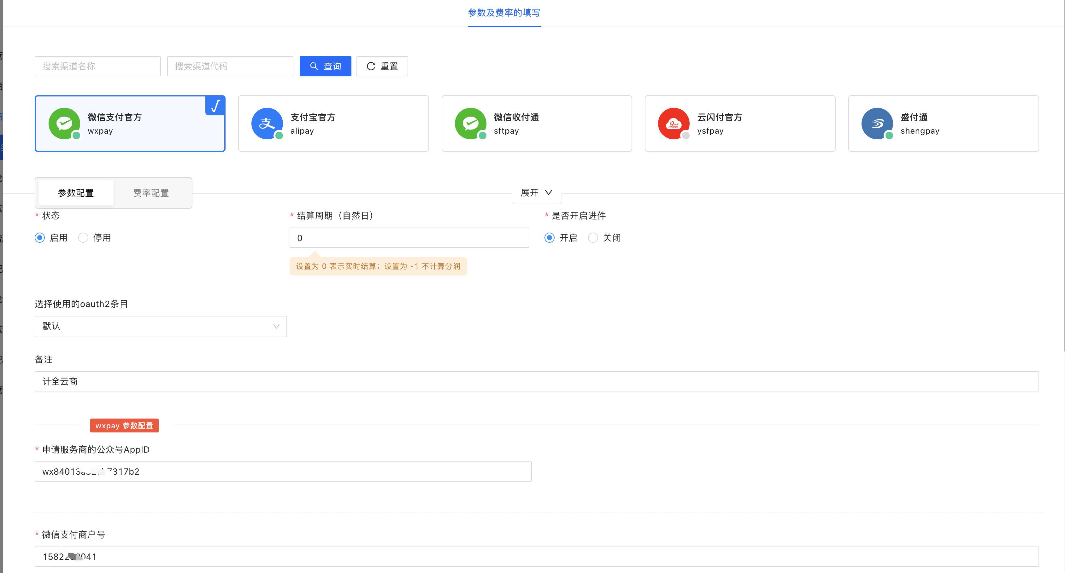Screen dimensions: 1065x573
Task: Switch to the 费率配置 tab
Action: [151, 193]
